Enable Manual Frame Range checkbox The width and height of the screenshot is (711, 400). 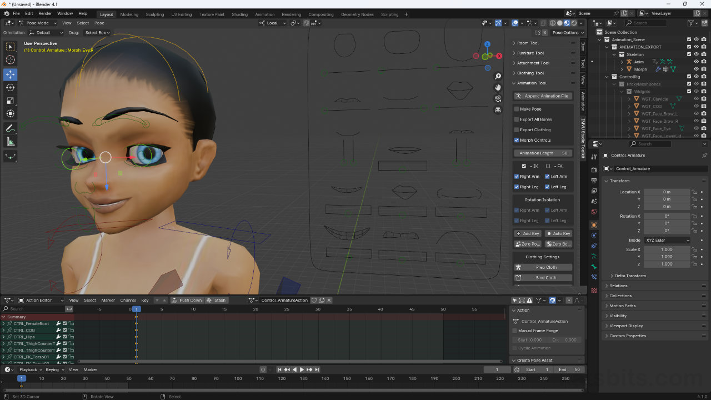point(515,331)
